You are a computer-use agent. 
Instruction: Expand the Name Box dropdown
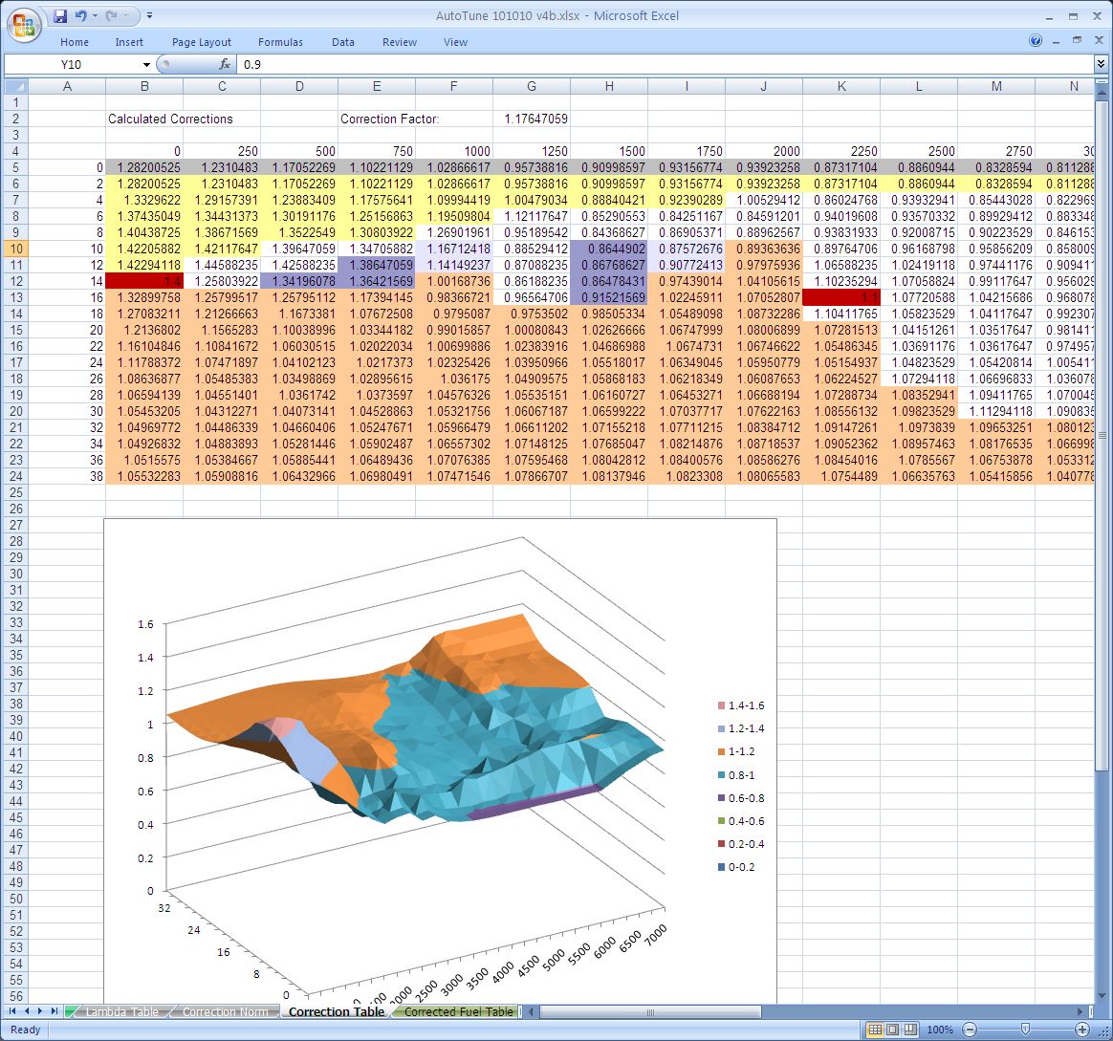(x=146, y=64)
